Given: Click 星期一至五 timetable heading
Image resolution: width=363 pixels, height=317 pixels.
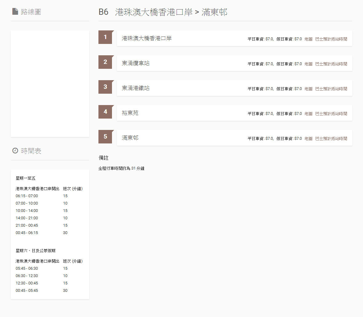Looking at the screenshot, I should [26, 178].
